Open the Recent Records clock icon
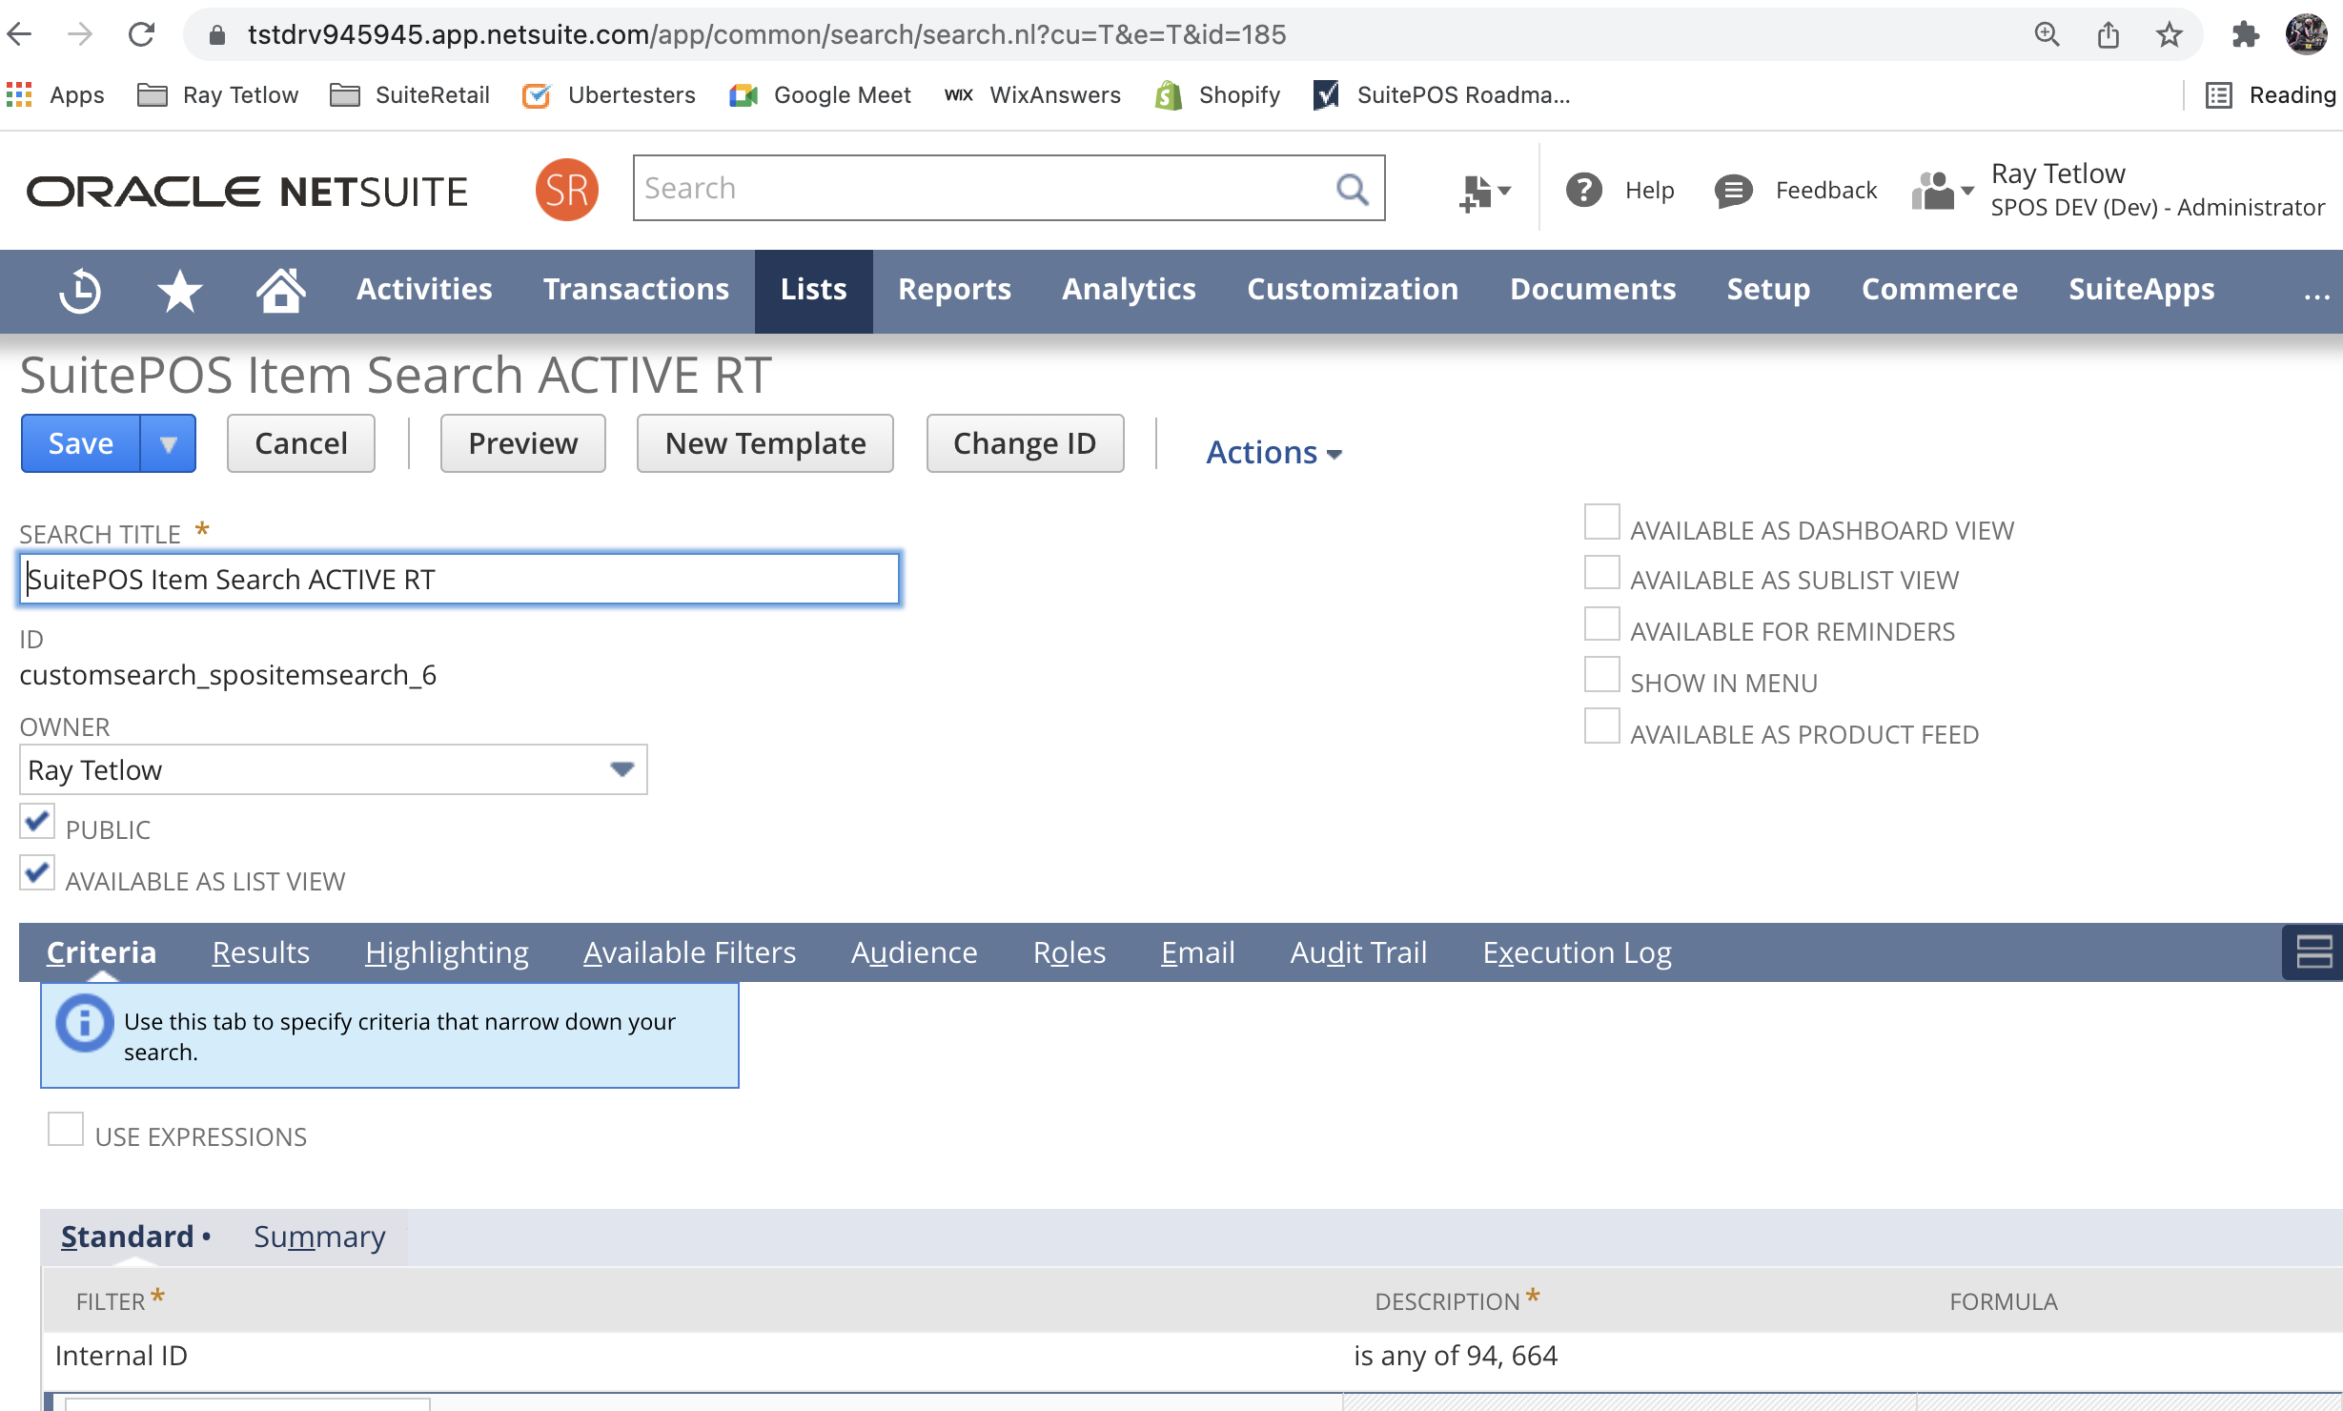 [80, 290]
